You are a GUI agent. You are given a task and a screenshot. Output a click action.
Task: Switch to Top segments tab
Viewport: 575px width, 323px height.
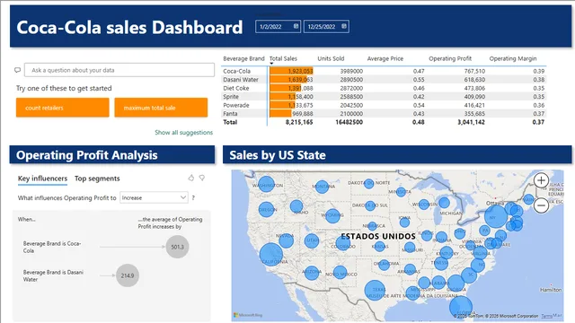tap(97, 179)
